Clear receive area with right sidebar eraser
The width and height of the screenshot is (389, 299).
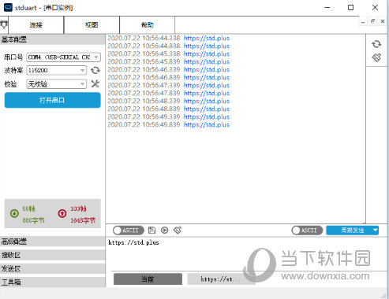point(376,57)
